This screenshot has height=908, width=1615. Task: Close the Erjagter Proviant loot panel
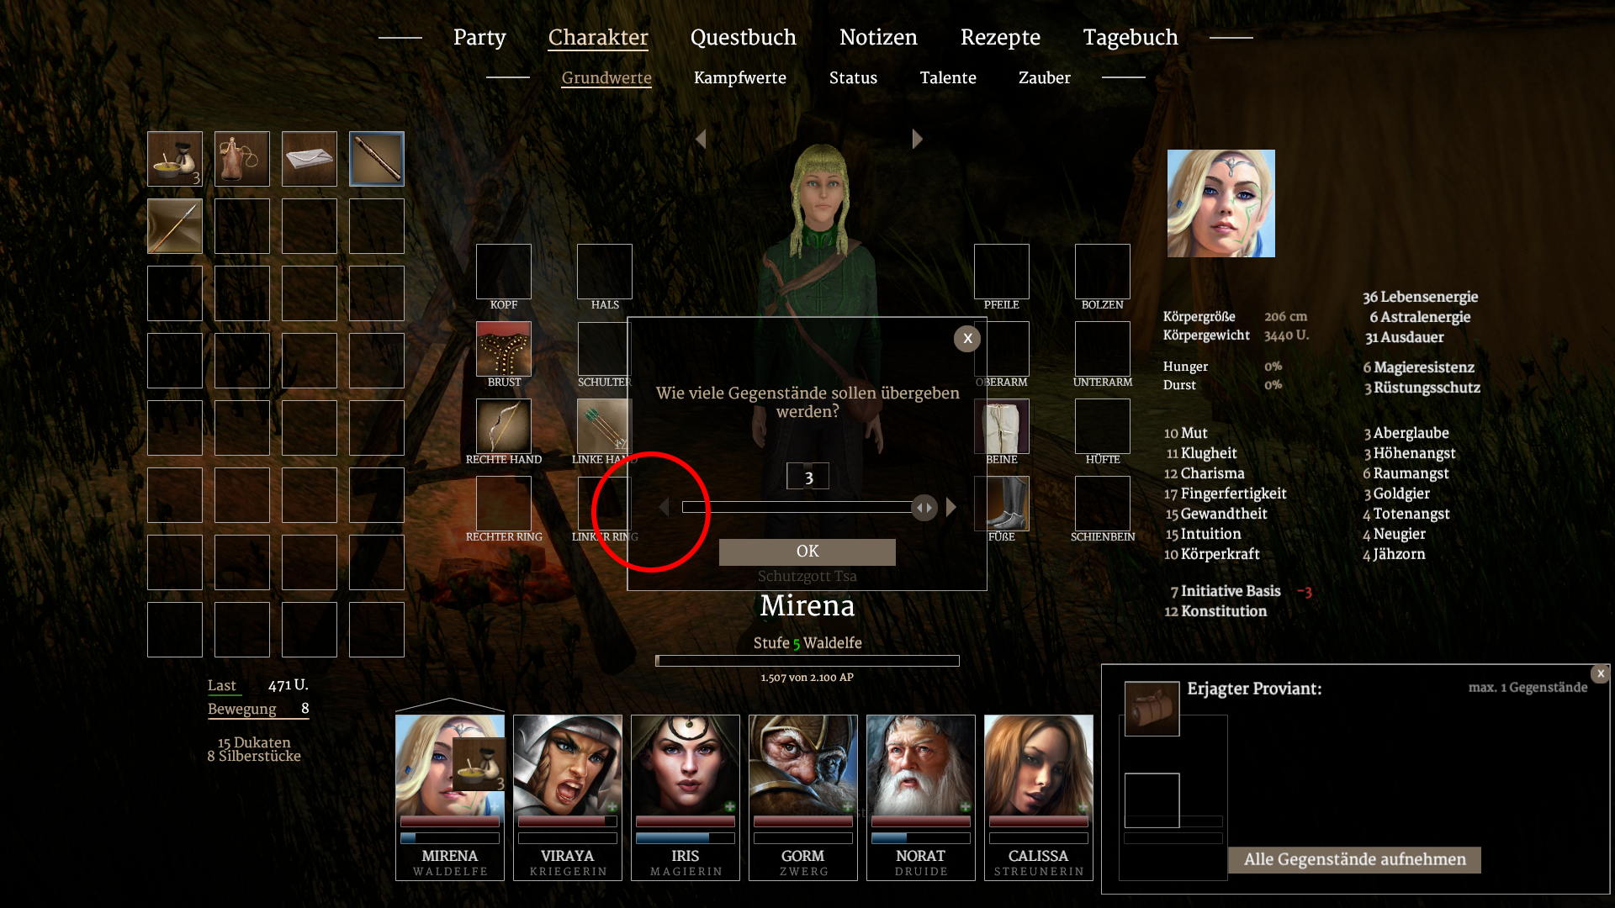point(1601,673)
